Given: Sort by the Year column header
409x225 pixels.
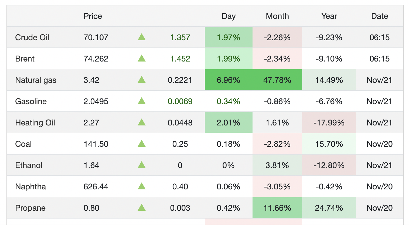Looking at the screenshot, I should point(329,16).
